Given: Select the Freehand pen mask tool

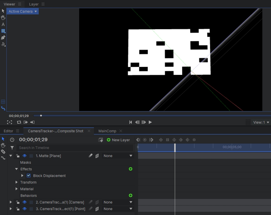Looking at the screenshot, I should click(x=3, y=38).
